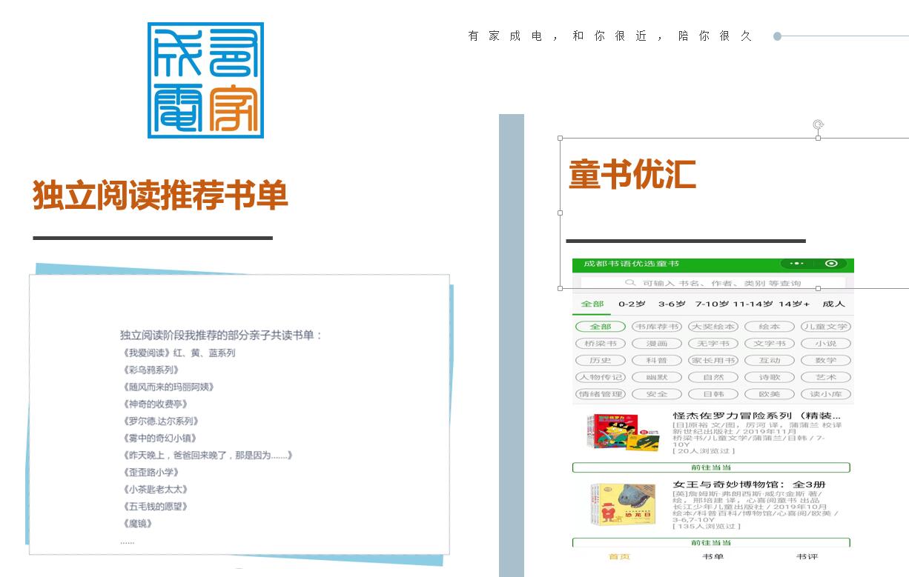Open the 书评 tab at bottom
This screenshot has width=909, height=577.
806,556
